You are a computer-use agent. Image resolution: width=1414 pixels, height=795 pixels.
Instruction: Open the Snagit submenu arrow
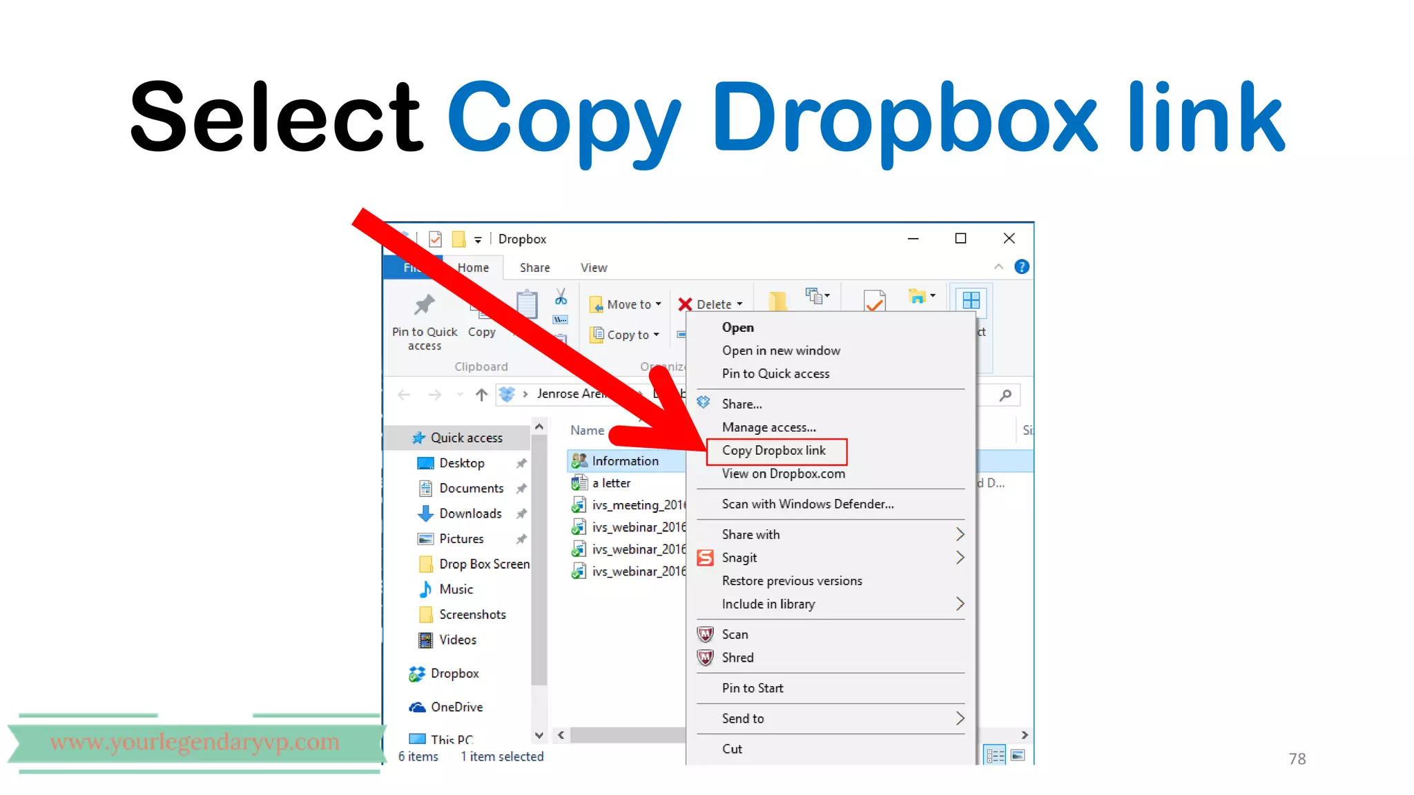pyautogui.click(x=960, y=558)
